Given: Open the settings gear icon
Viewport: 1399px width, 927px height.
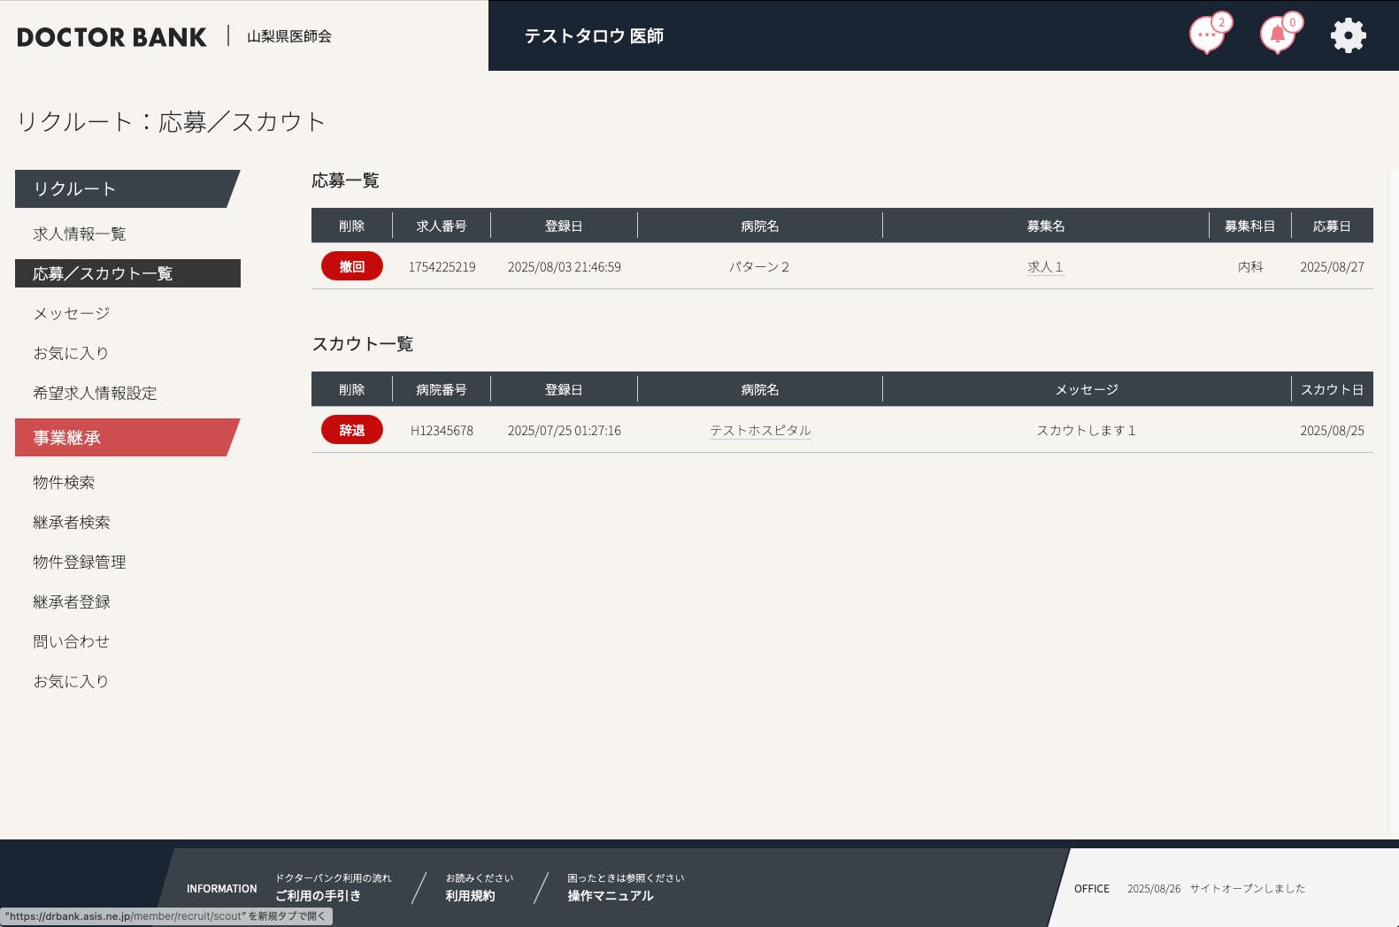Looking at the screenshot, I should tap(1348, 35).
